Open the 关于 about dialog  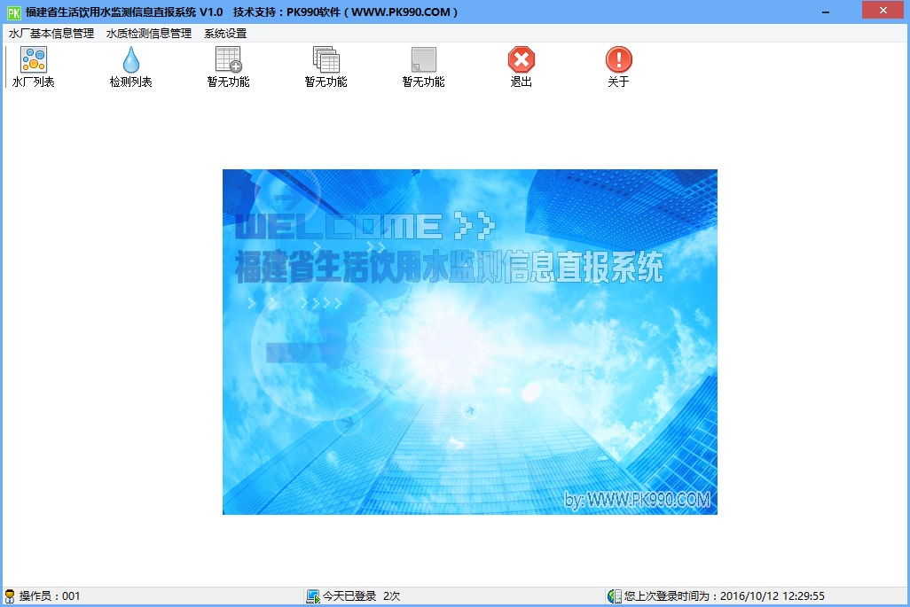tap(618, 67)
